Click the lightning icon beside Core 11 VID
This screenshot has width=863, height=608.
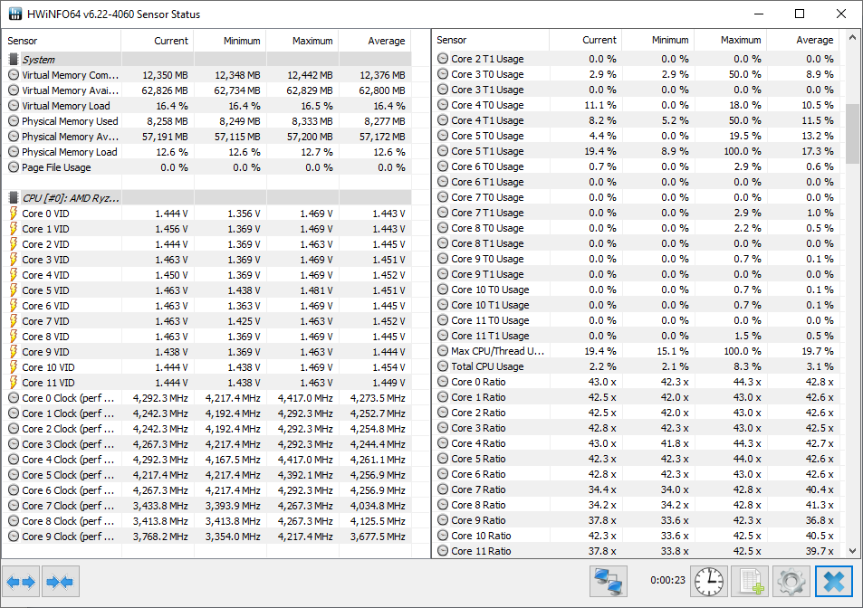click(x=14, y=383)
